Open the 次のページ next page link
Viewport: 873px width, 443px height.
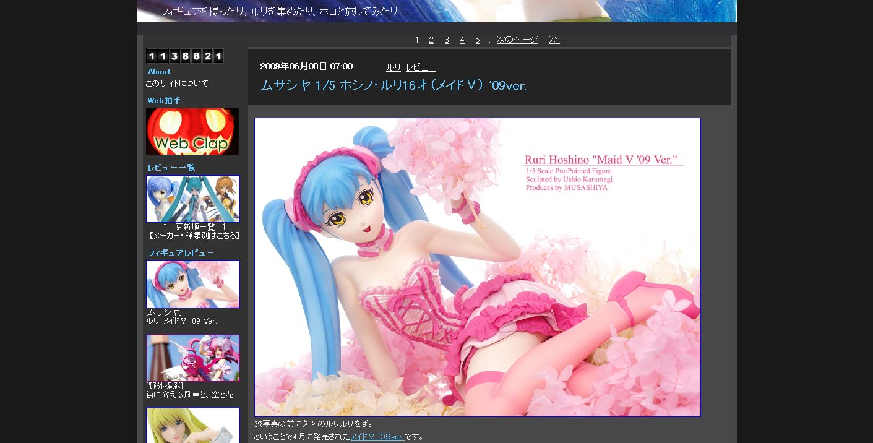tap(517, 40)
